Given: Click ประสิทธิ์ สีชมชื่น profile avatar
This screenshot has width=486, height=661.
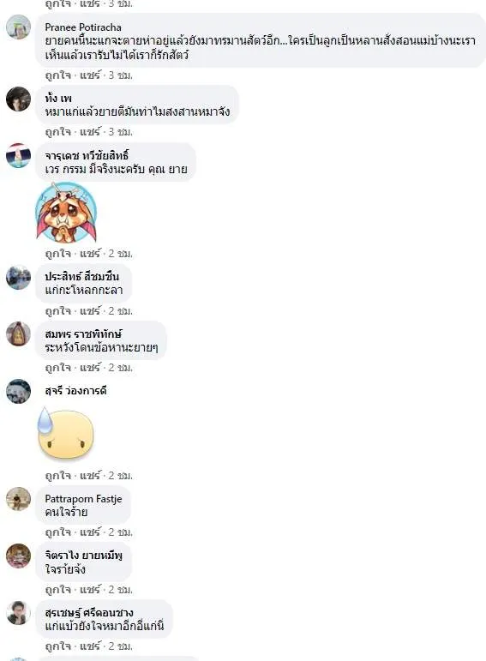Looking at the screenshot, I should tap(18, 278).
